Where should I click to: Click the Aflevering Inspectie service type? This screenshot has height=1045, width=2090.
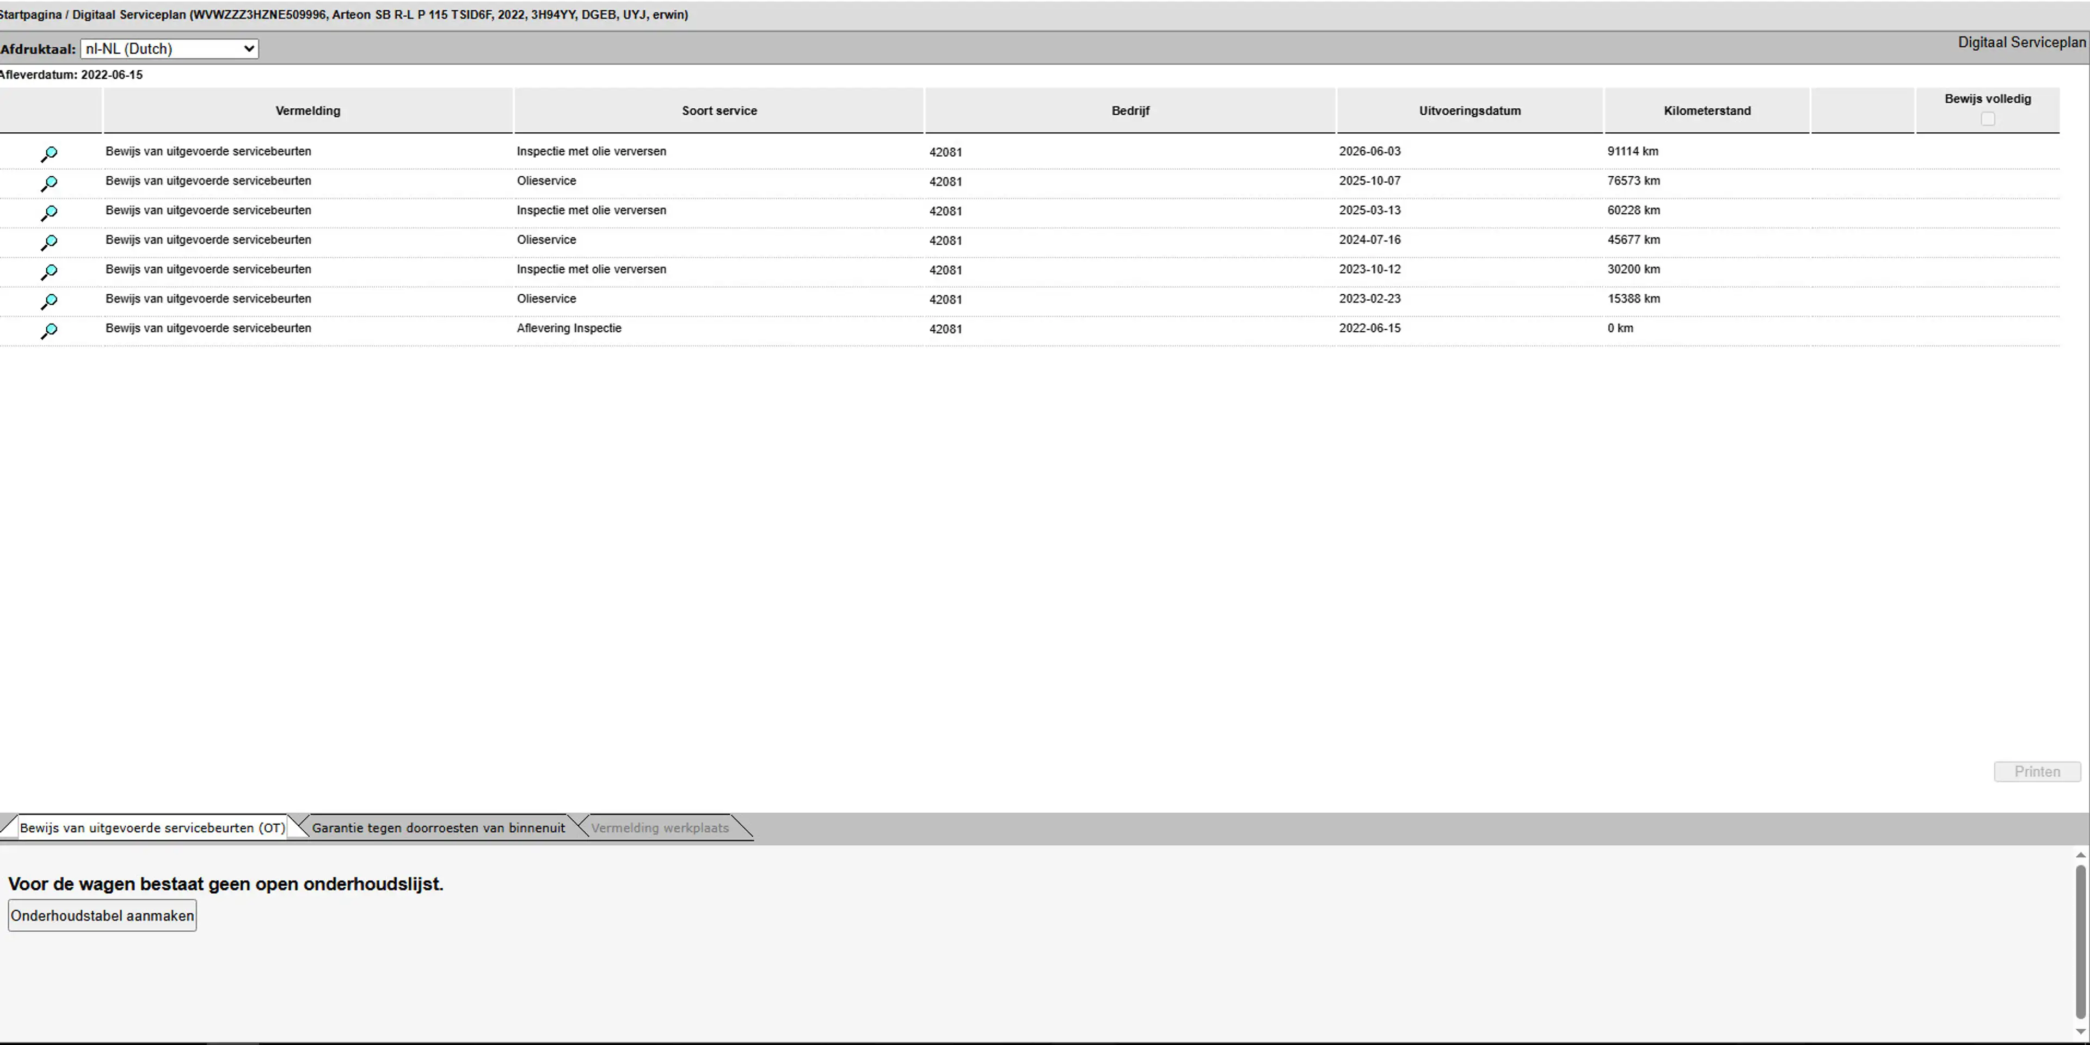569,329
